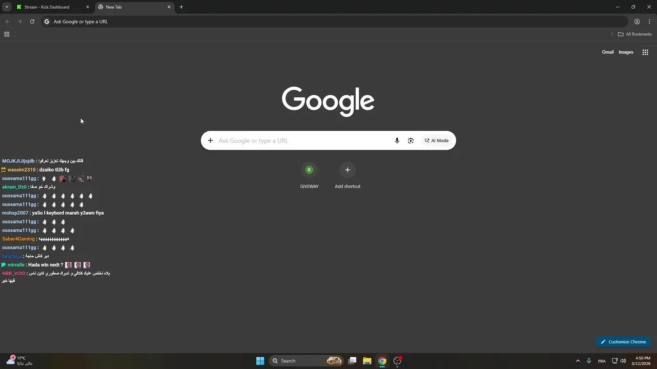
Task: Click the Chrome taskbar icon
Action: point(382,361)
